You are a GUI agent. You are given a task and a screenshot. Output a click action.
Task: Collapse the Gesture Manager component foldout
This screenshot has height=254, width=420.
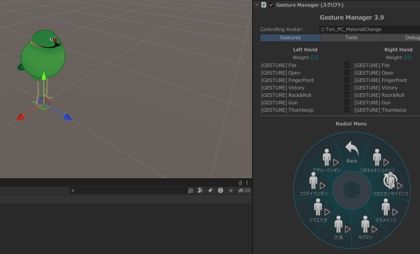pyautogui.click(x=257, y=5)
